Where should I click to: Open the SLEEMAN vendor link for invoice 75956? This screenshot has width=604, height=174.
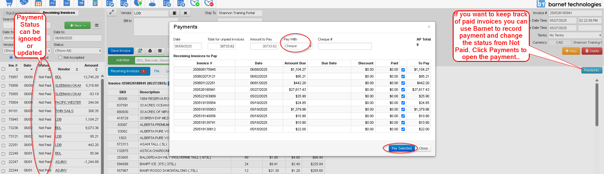click(x=68, y=85)
